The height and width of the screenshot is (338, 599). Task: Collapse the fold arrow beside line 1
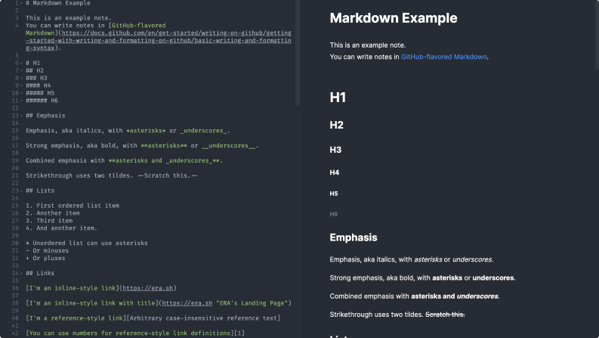(x=20, y=5)
